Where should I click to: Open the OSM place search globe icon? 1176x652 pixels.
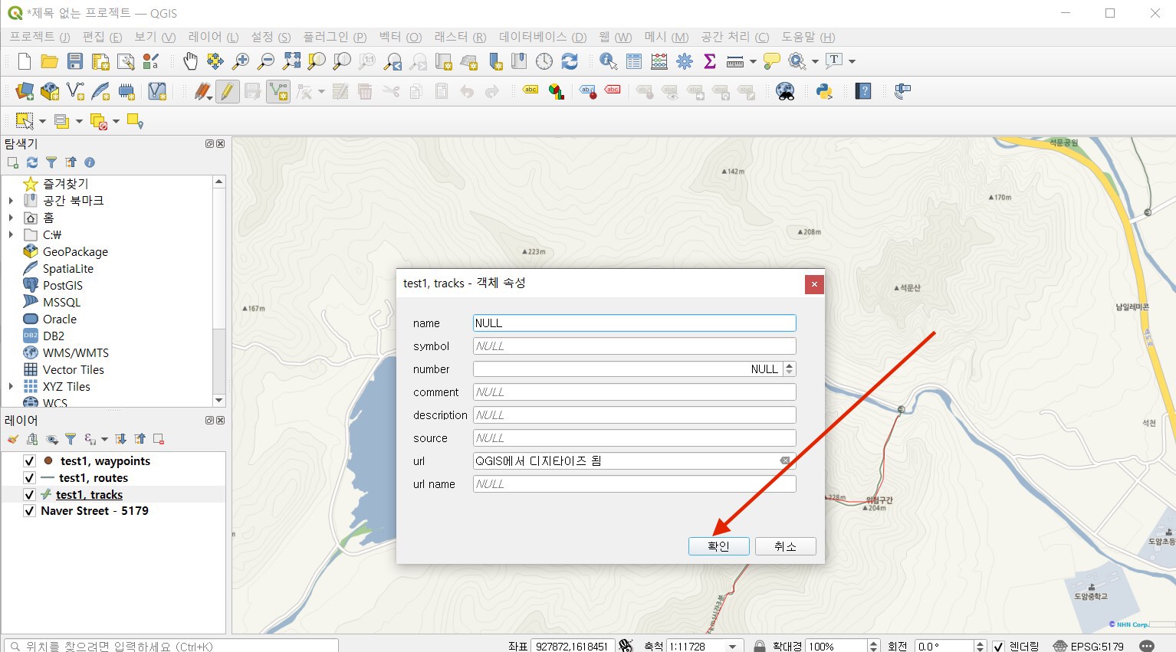point(786,92)
